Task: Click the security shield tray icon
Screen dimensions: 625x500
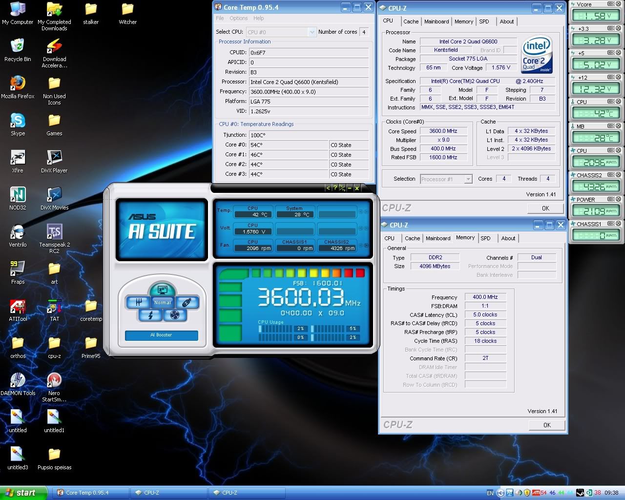Action: pos(527,493)
